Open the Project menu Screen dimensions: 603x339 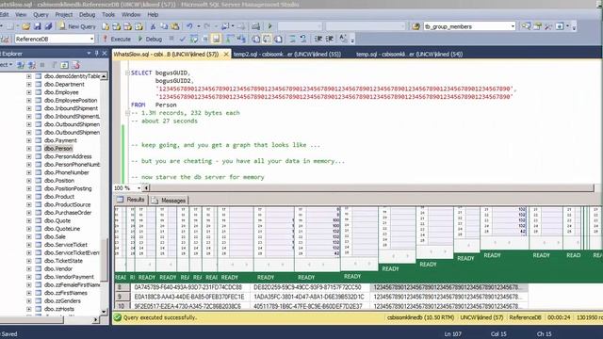tap(64, 15)
